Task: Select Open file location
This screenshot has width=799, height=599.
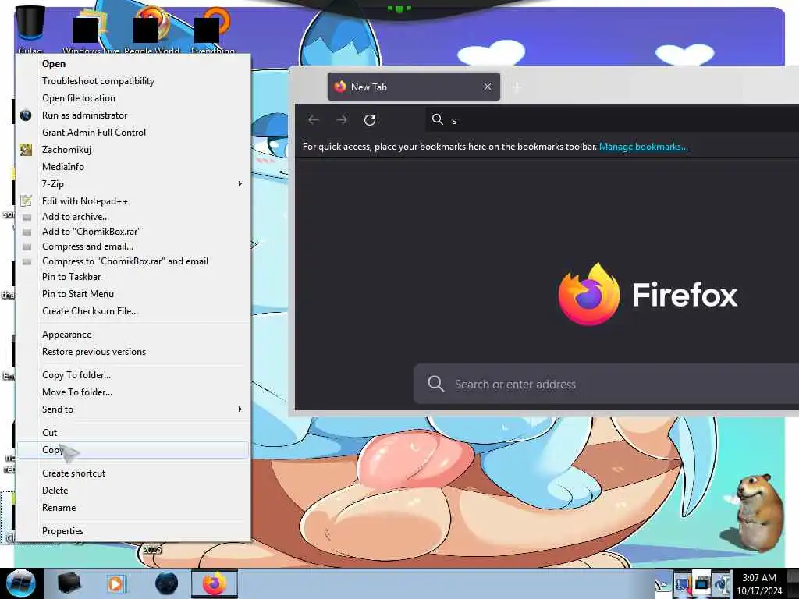Action: click(x=133, y=97)
